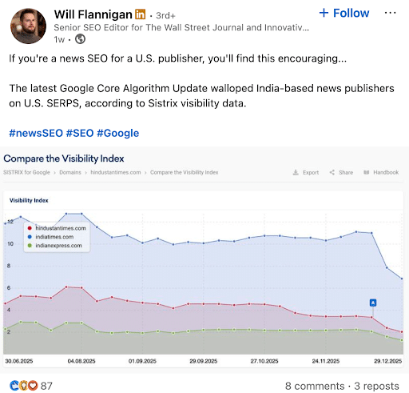Open the #Google hashtag

point(117,133)
